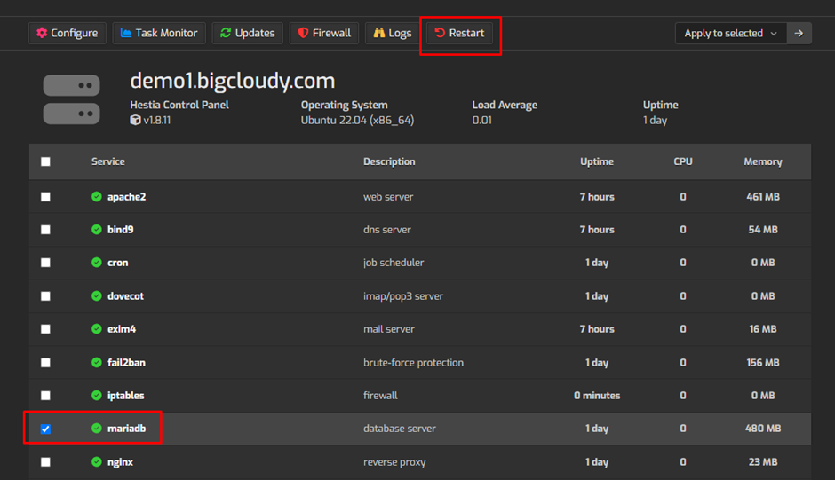
Task: Click the '461 MB' memory value
Action: coord(763,197)
